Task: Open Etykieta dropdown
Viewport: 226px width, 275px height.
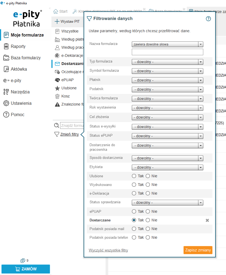Action: (x=168, y=167)
